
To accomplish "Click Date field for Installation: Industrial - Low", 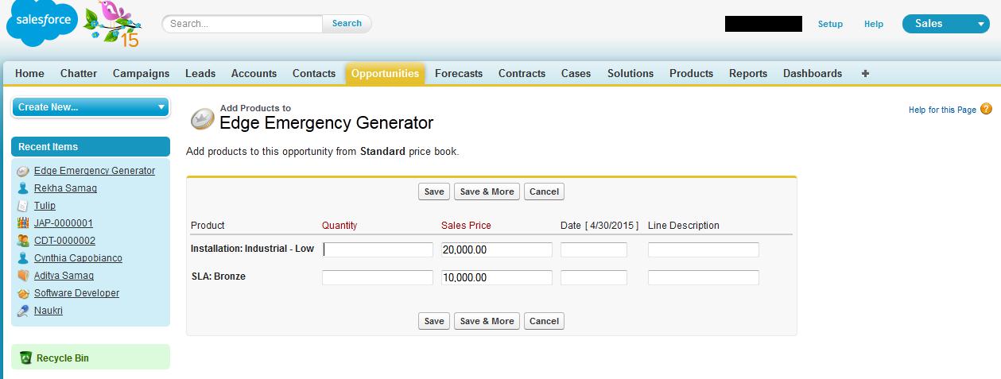I will 594,249.
